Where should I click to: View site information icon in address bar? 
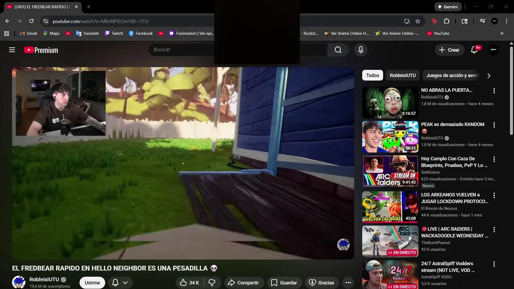click(x=45, y=21)
